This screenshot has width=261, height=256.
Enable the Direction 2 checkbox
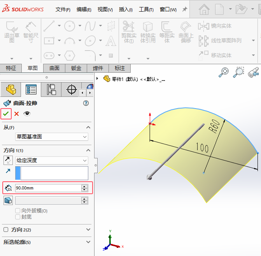point(6,230)
